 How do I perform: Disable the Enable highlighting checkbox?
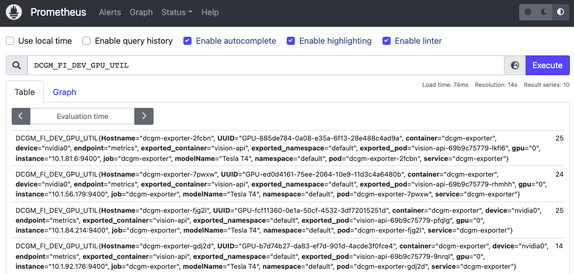tap(291, 41)
